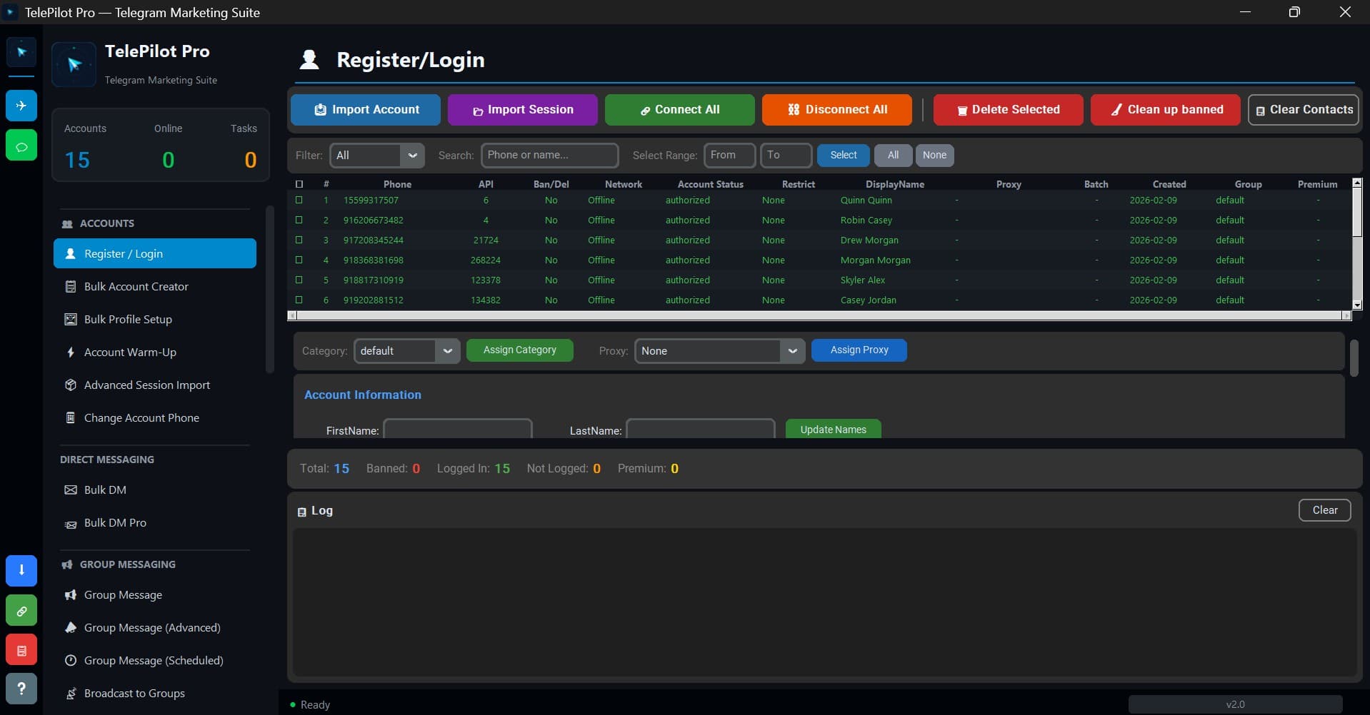Open the Filter dropdown showing All
This screenshot has width=1370, height=715.
[377, 156]
